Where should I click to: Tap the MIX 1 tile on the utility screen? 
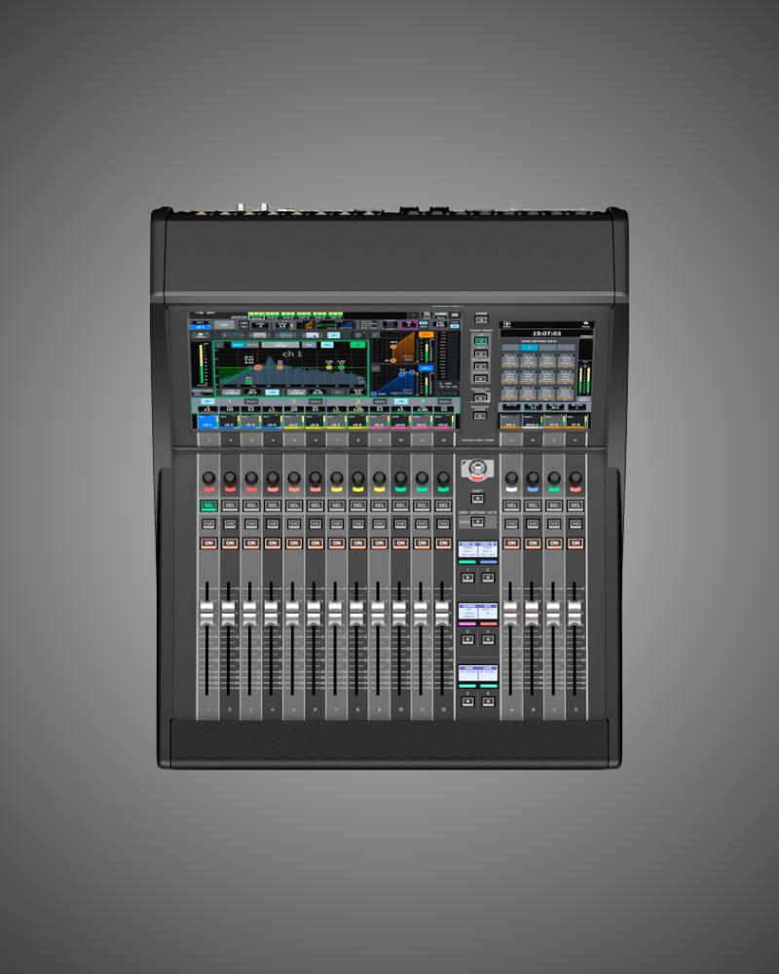coord(510,422)
